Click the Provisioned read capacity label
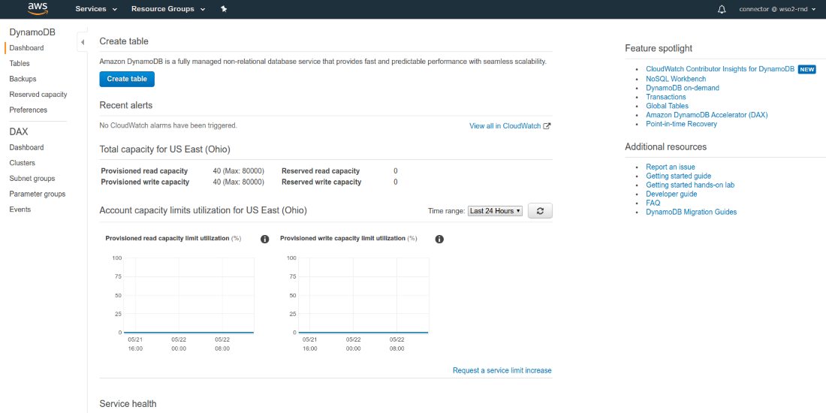826x413 pixels. click(x=143, y=171)
